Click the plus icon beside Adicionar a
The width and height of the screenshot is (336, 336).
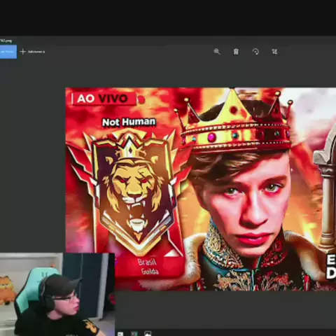point(23,52)
